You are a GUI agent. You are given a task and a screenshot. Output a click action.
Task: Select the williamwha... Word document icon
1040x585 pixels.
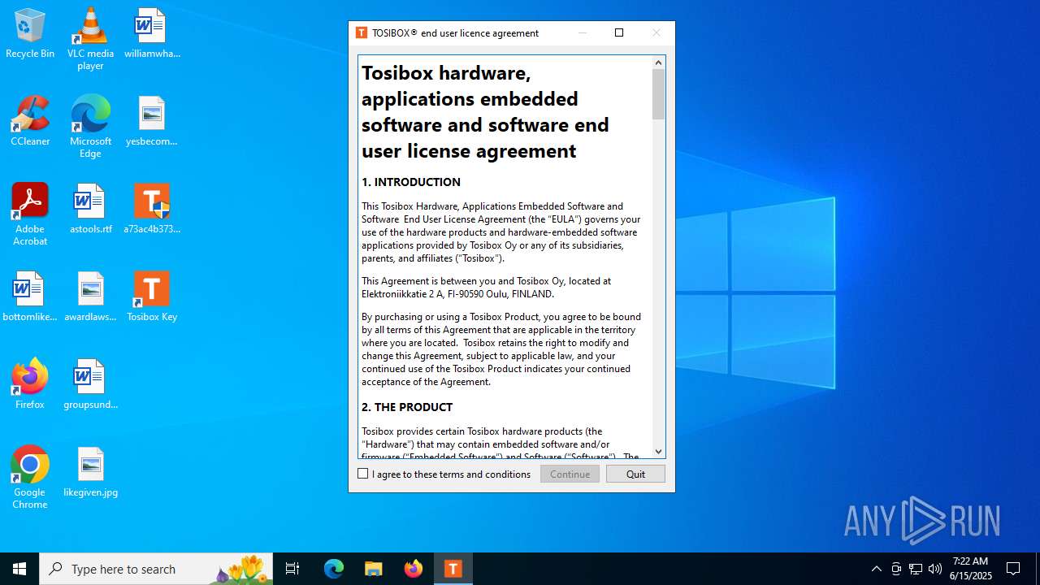click(x=152, y=34)
